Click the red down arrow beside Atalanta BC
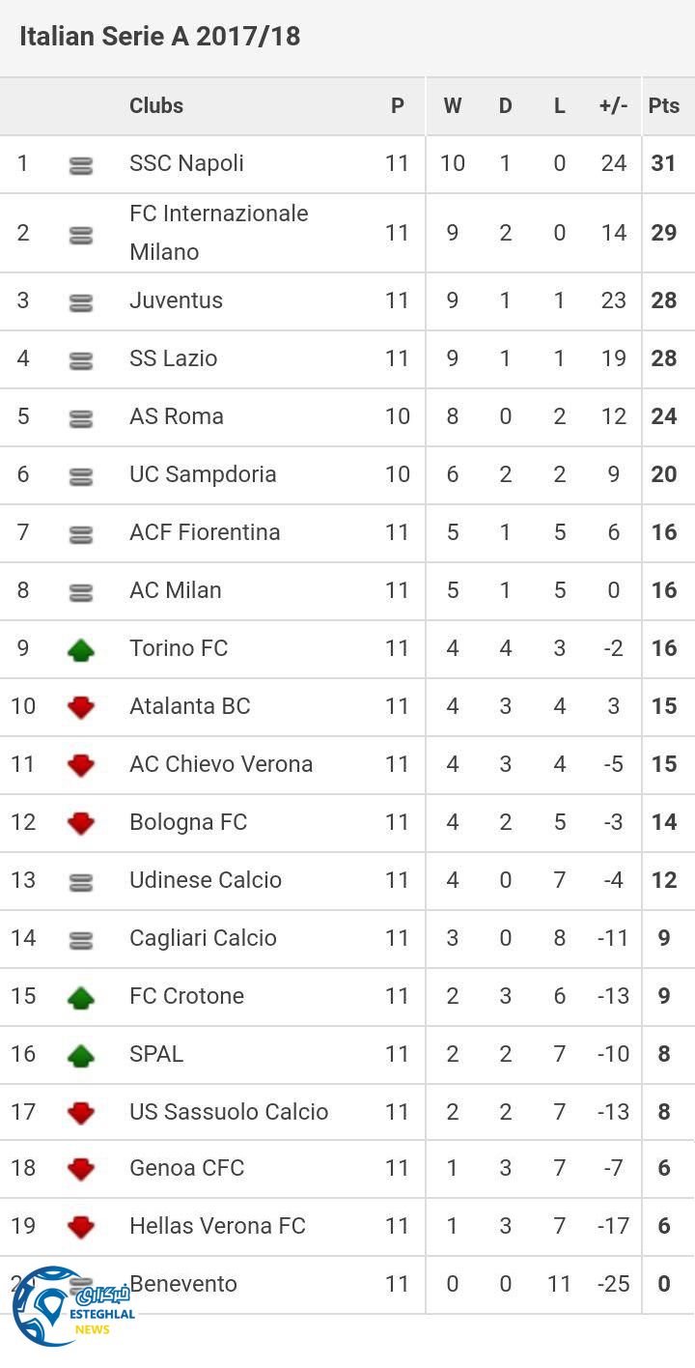This screenshot has width=695, height=1368. (x=81, y=707)
